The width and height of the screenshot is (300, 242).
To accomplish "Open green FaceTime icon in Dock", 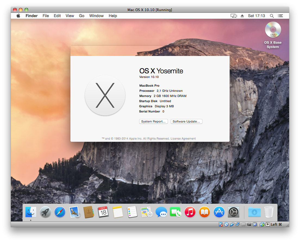I will [176, 212].
